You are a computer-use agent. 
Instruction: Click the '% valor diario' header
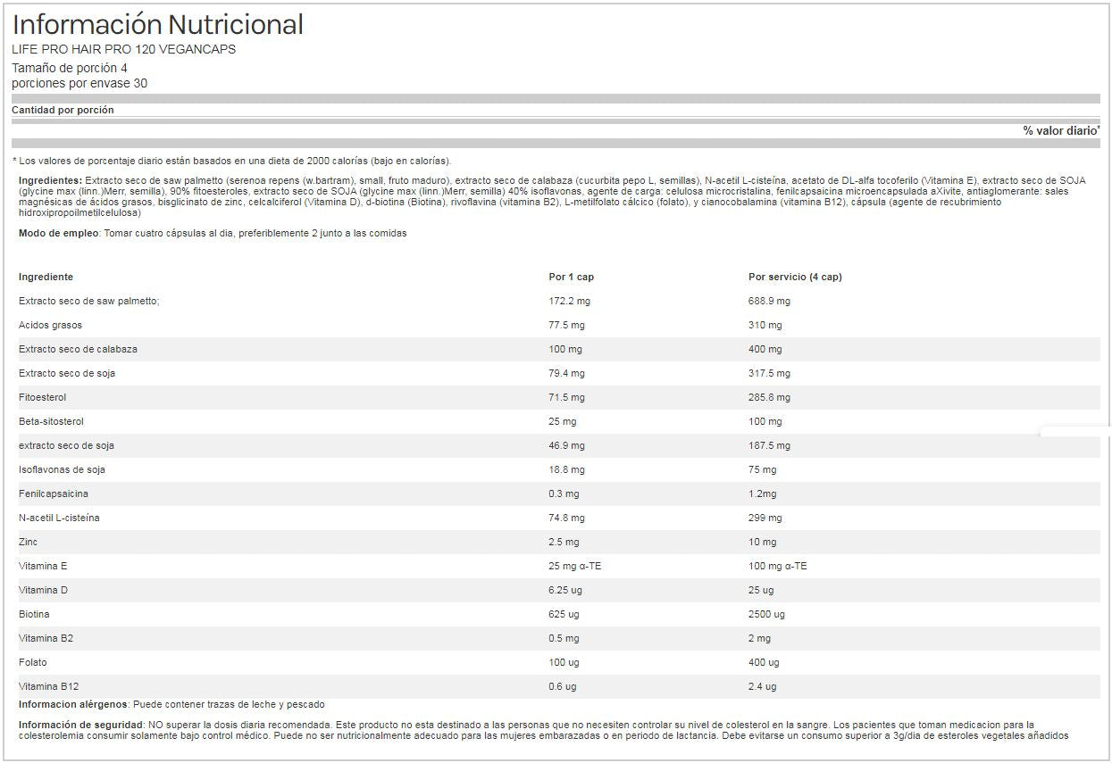tap(1061, 131)
